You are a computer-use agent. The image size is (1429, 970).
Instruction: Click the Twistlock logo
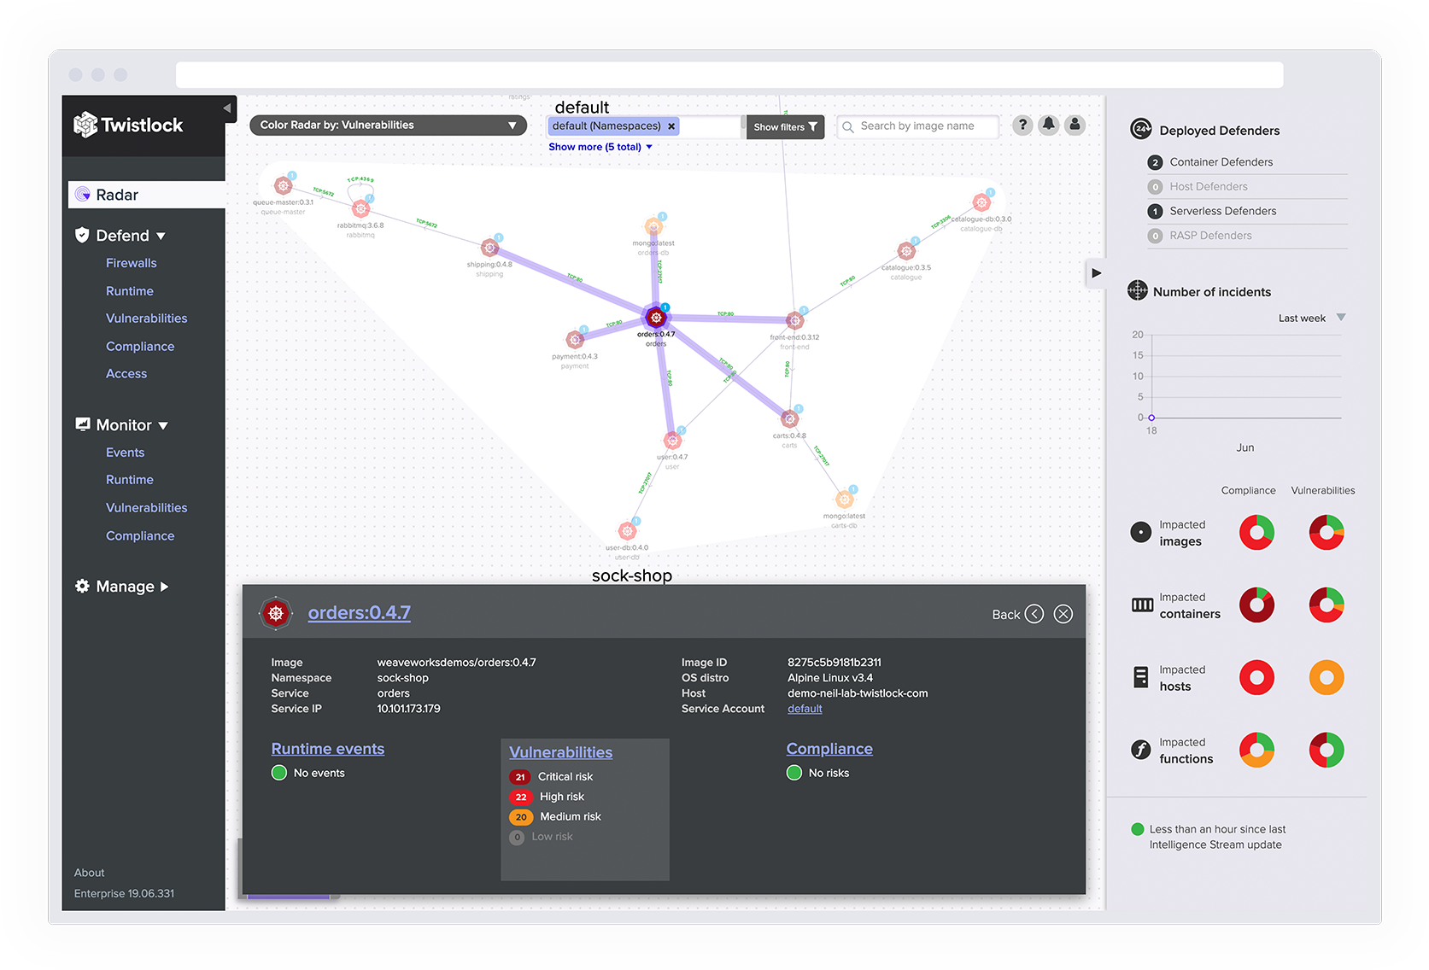[128, 126]
